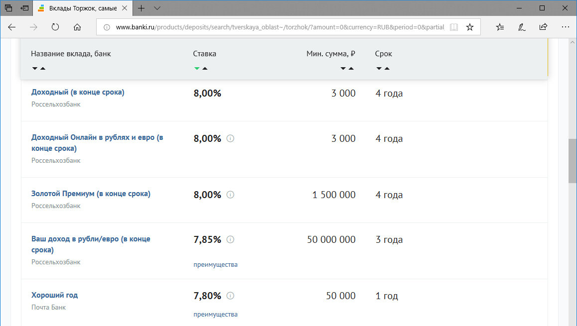Image resolution: width=577 pixels, height=326 pixels.
Task: Open web notes pen icon
Action: [x=521, y=27]
